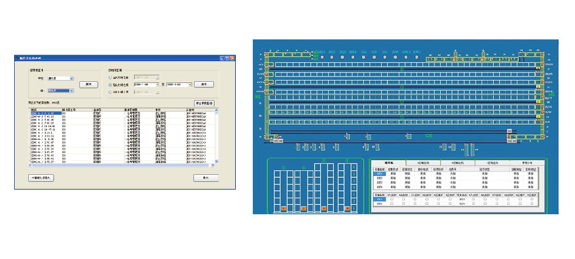575x259 pixels.
Task: Select conveyor unit number 3 below the racks
Action: [314, 147]
